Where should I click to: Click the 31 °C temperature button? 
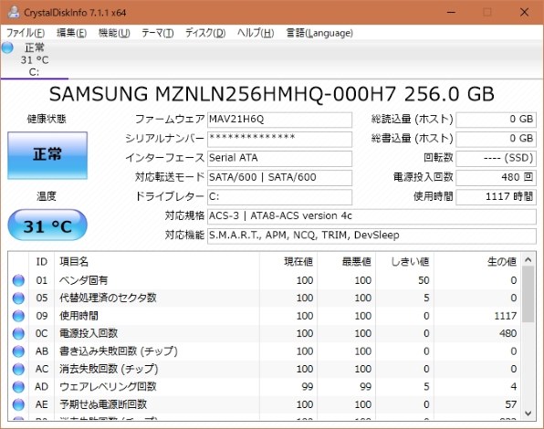click(x=47, y=225)
